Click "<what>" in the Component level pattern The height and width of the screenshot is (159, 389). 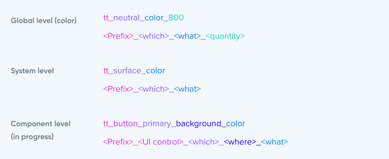(x=275, y=142)
